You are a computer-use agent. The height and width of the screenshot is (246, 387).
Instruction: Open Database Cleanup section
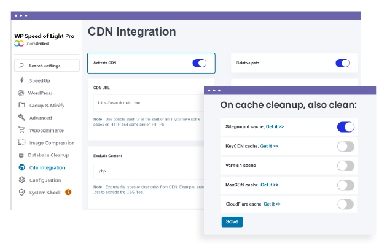[x=49, y=155]
